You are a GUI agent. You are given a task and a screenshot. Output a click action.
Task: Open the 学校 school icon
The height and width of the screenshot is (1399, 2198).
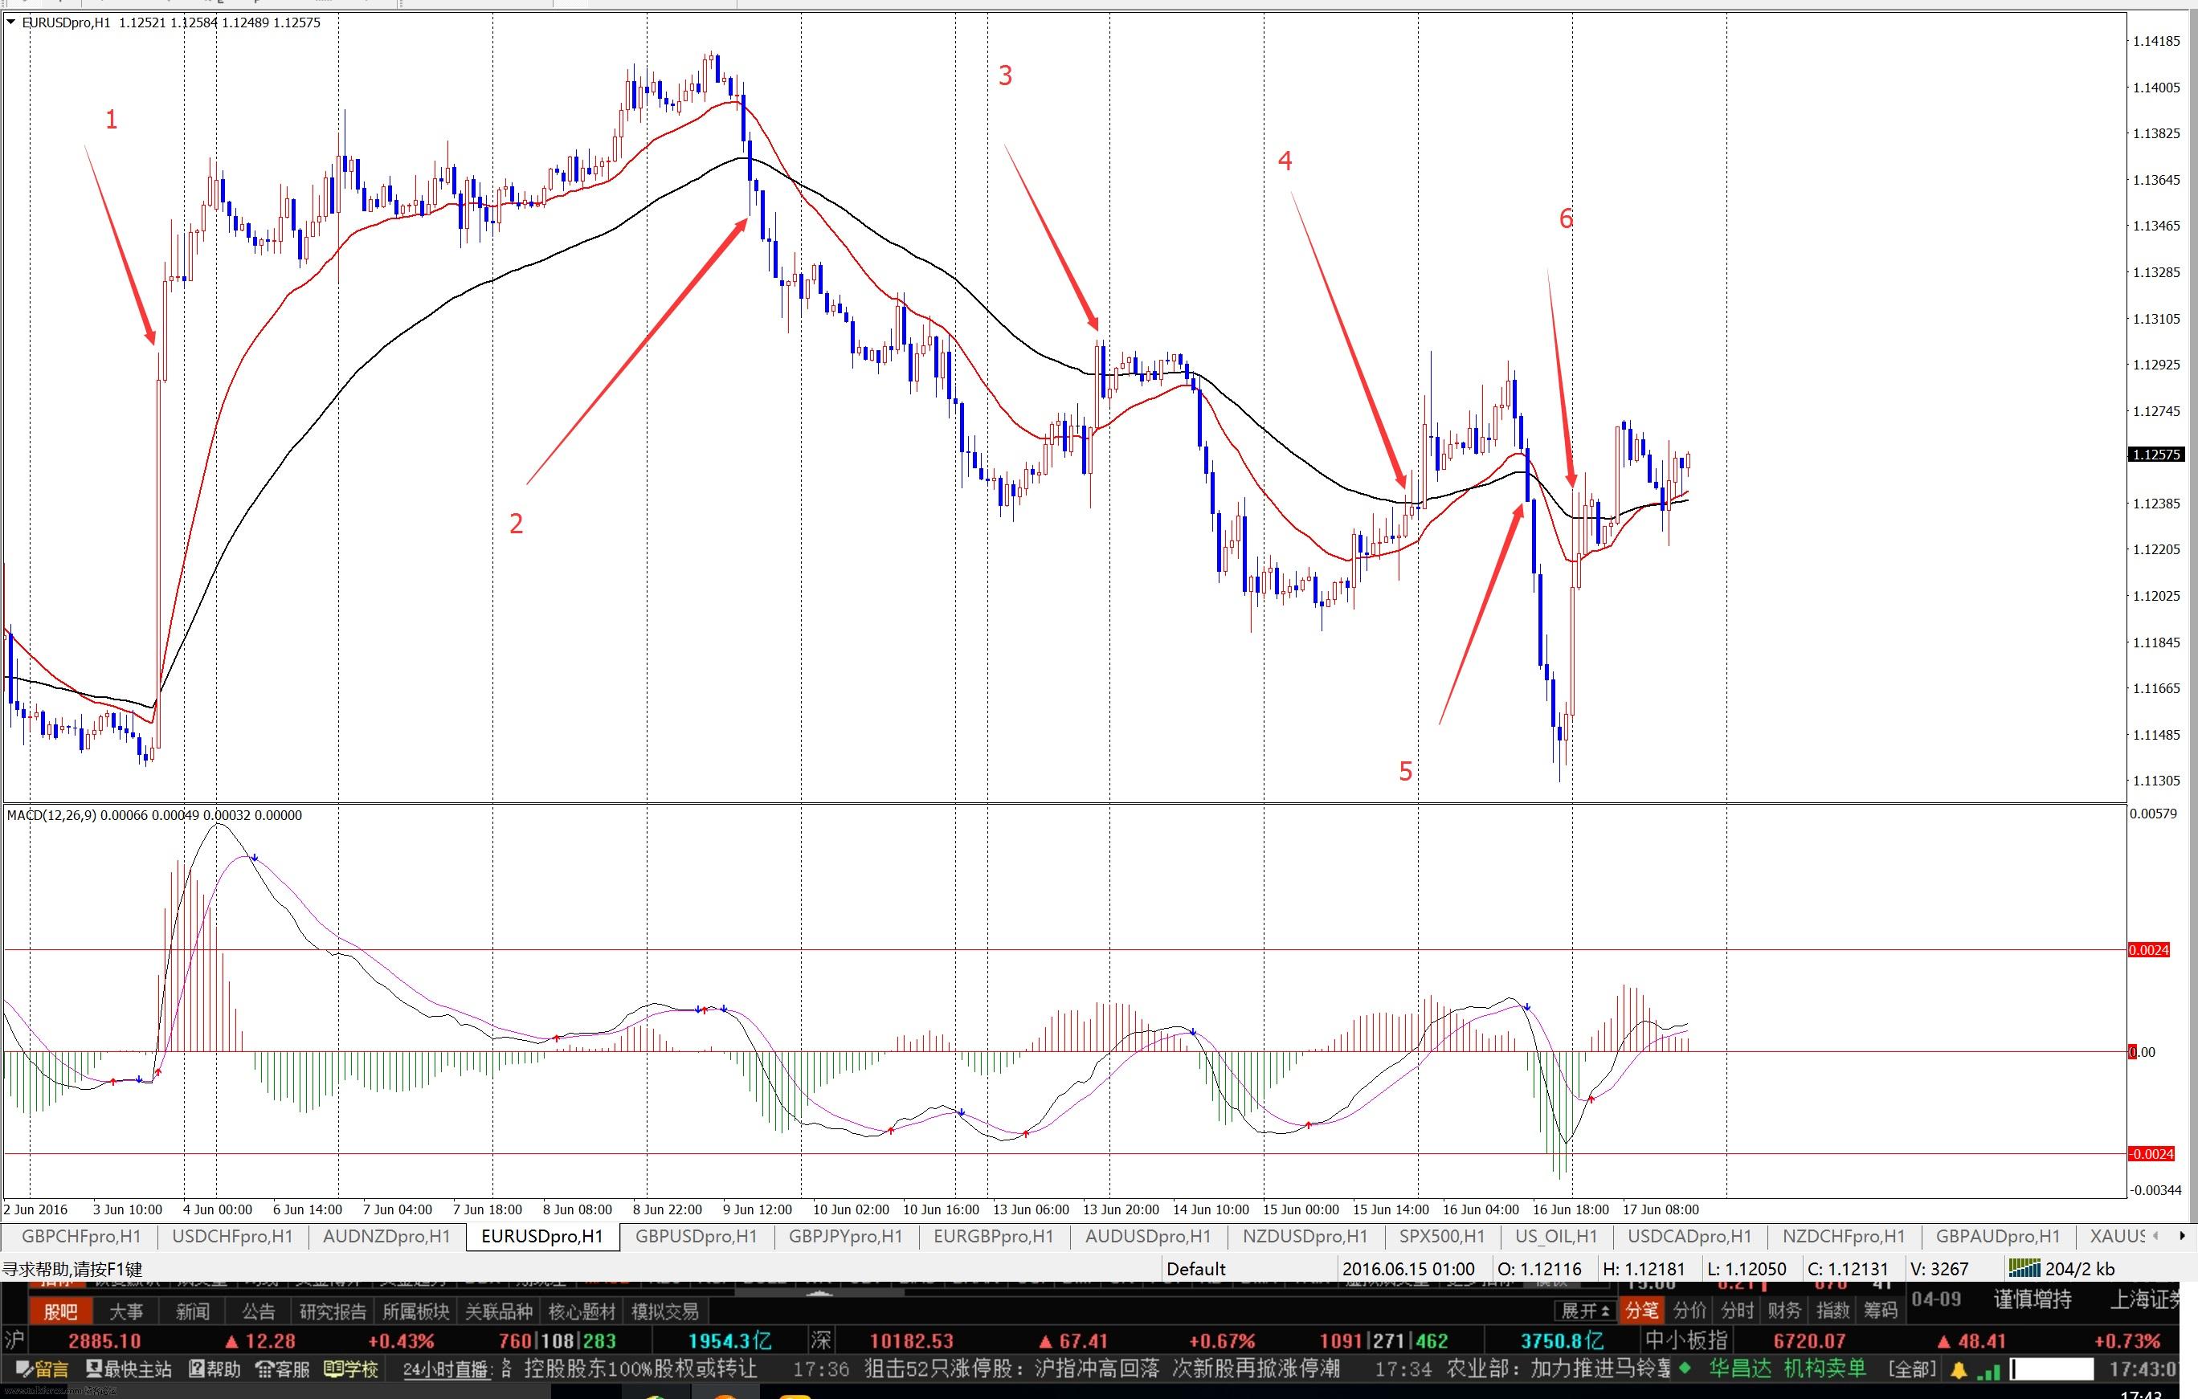tap(350, 1369)
